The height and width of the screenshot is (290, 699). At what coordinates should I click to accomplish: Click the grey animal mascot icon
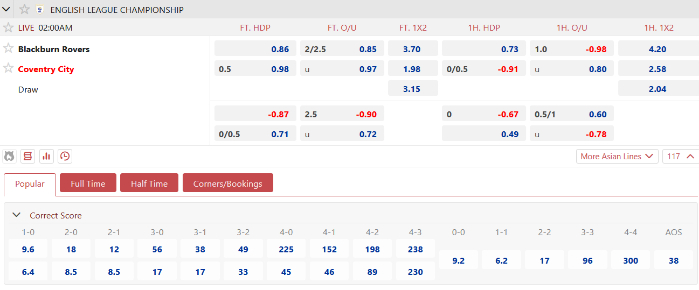9,156
